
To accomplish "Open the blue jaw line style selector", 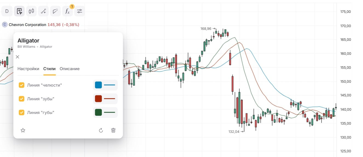I will pos(110,85).
